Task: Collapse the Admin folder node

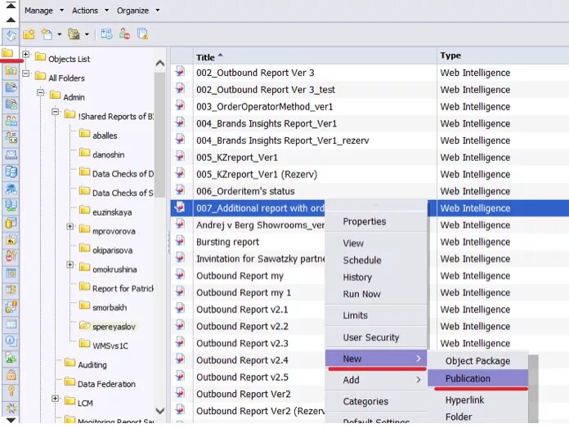Action: tap(41, 93)
